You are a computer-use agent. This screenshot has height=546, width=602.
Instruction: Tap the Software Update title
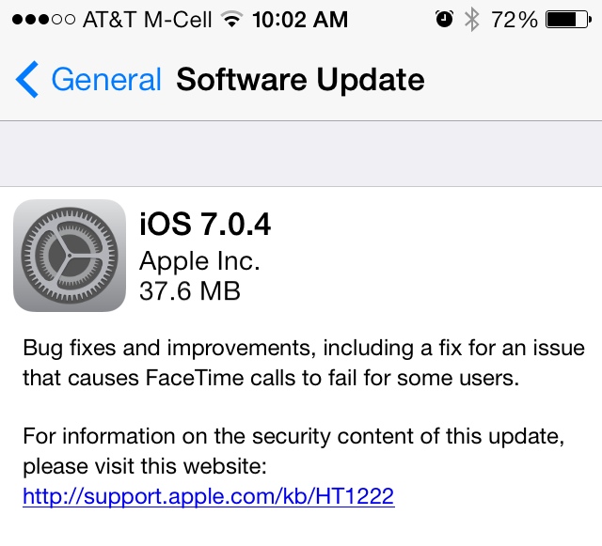coord(300,80)
